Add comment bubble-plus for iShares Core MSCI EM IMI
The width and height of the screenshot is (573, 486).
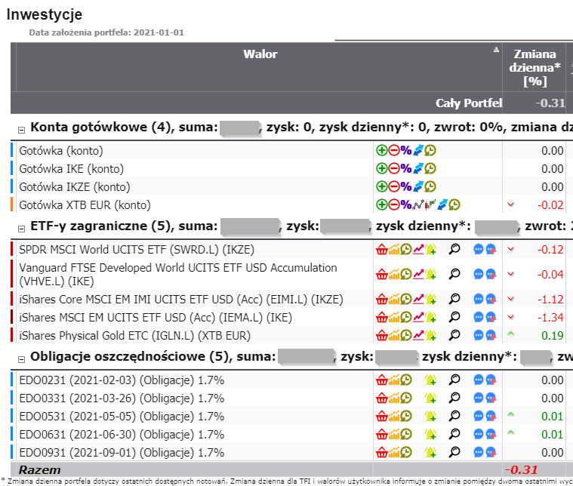pos(491,300)
